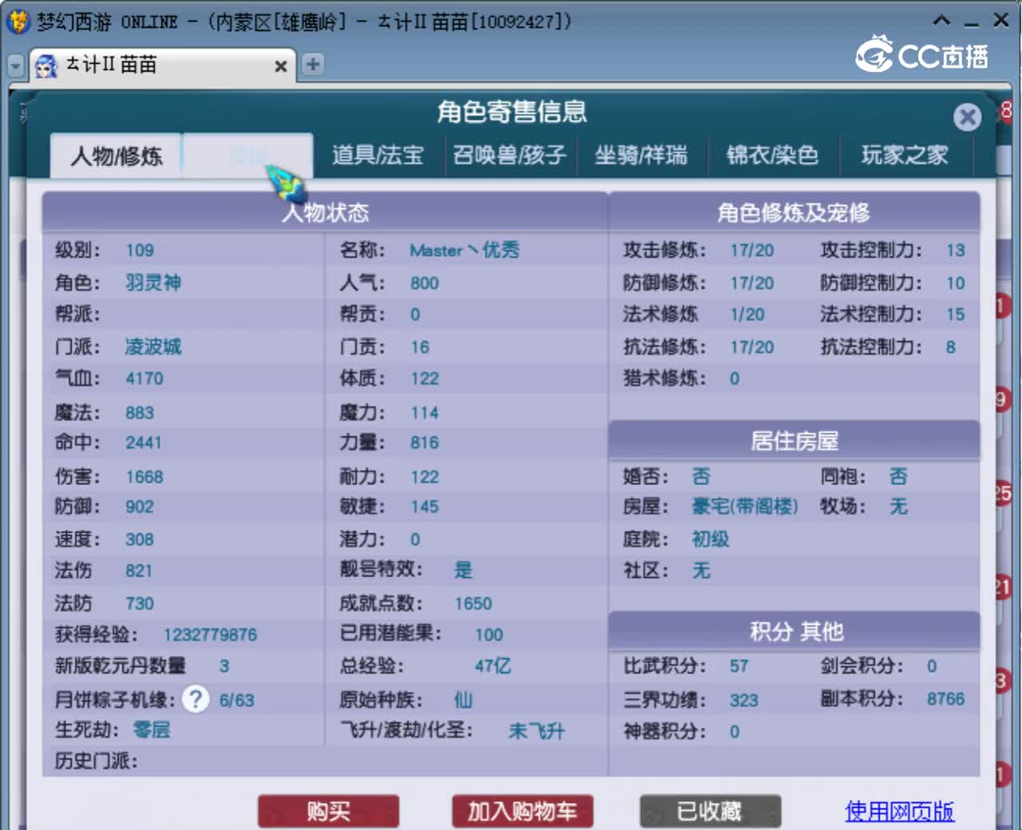This screenshot has height=830, width=1022.
Task: Click the 法术修炼 value 1/20
Action: click(747, 314)
